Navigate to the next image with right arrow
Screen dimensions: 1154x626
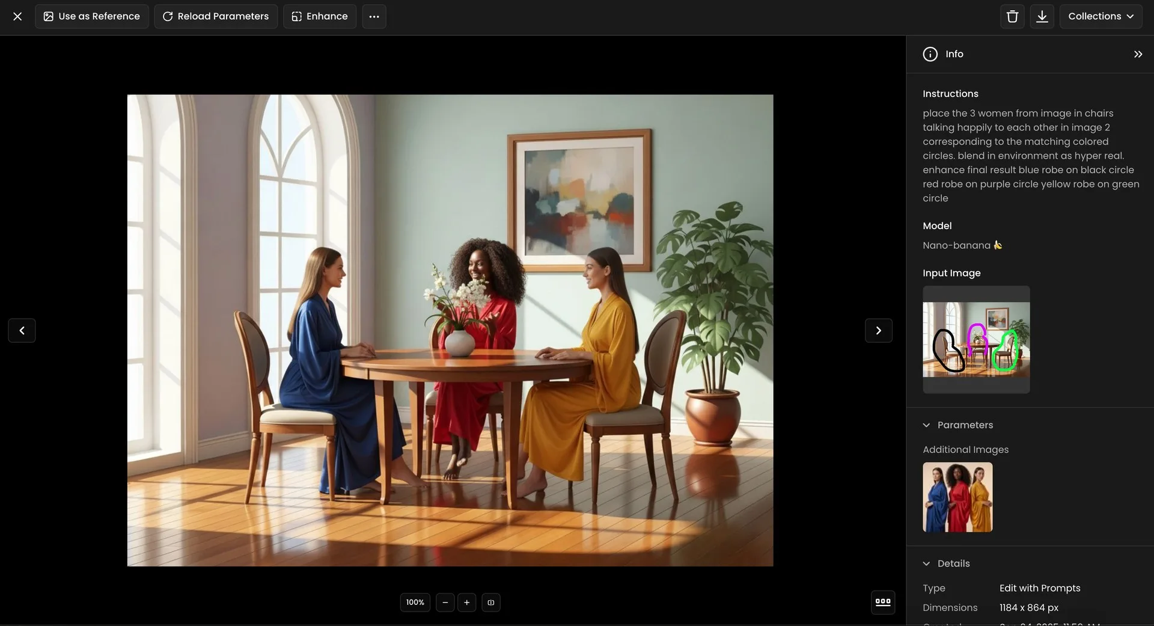(879, 330)
